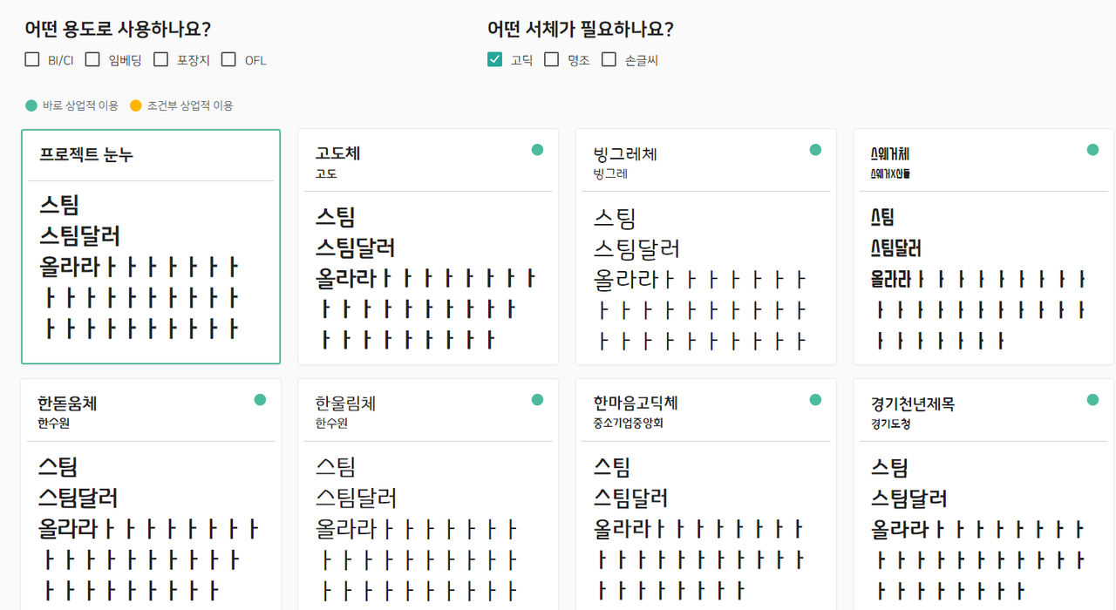
Task: Select the 한마음고딕체 font title
Action: pos(635,403)
